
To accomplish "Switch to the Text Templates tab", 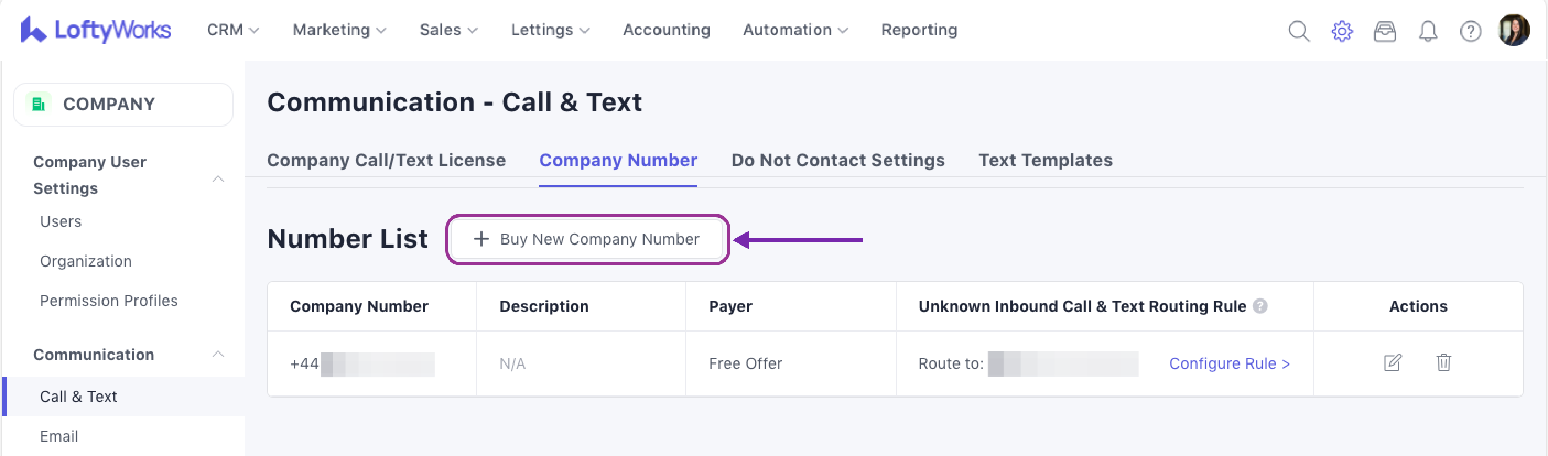I will pyautogui.click(x=1045, y=160).
